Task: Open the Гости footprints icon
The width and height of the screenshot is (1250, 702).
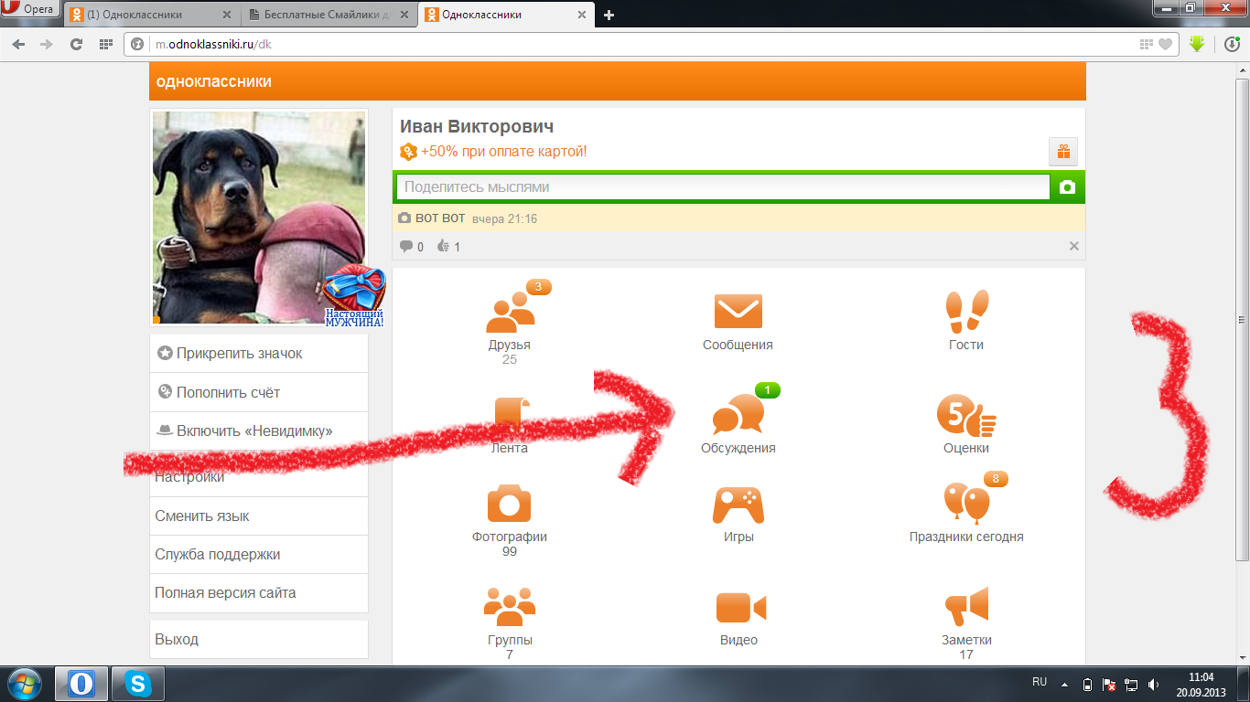Action: click(x=966, y=313)
